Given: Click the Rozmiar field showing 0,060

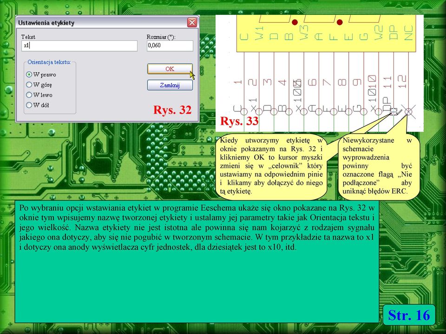Looking at the screenshot, I should (170, 46).
